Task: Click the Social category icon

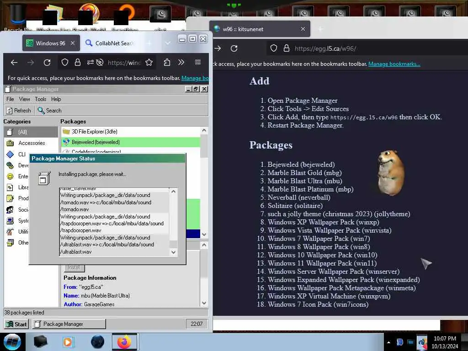Action: 10,209
